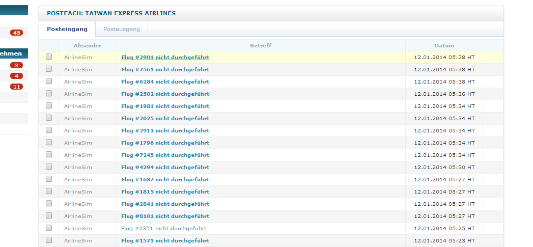Select the Posteingang tab

[67, 29]
